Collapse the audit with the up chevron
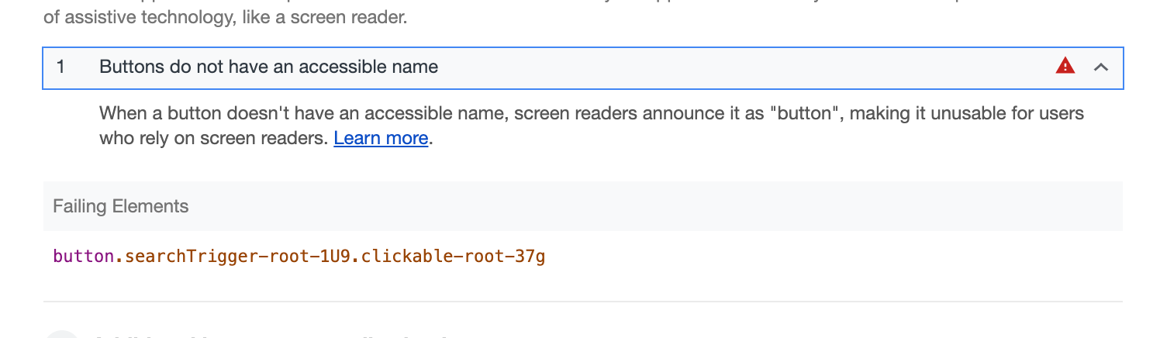The width and height of the screenshot is (1160, 338). (1100, 67)
